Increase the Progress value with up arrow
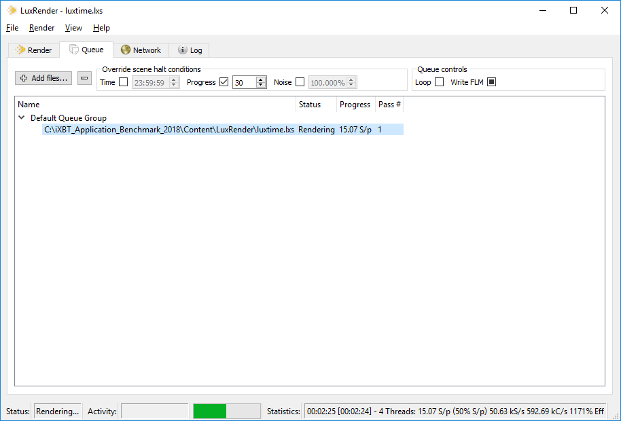The image size is (621, 421). tap(261, 79)
